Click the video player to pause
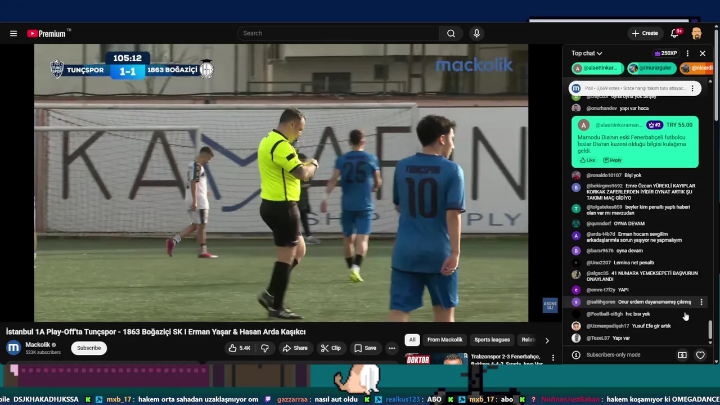Screen dimensions: 720x405 281,183
